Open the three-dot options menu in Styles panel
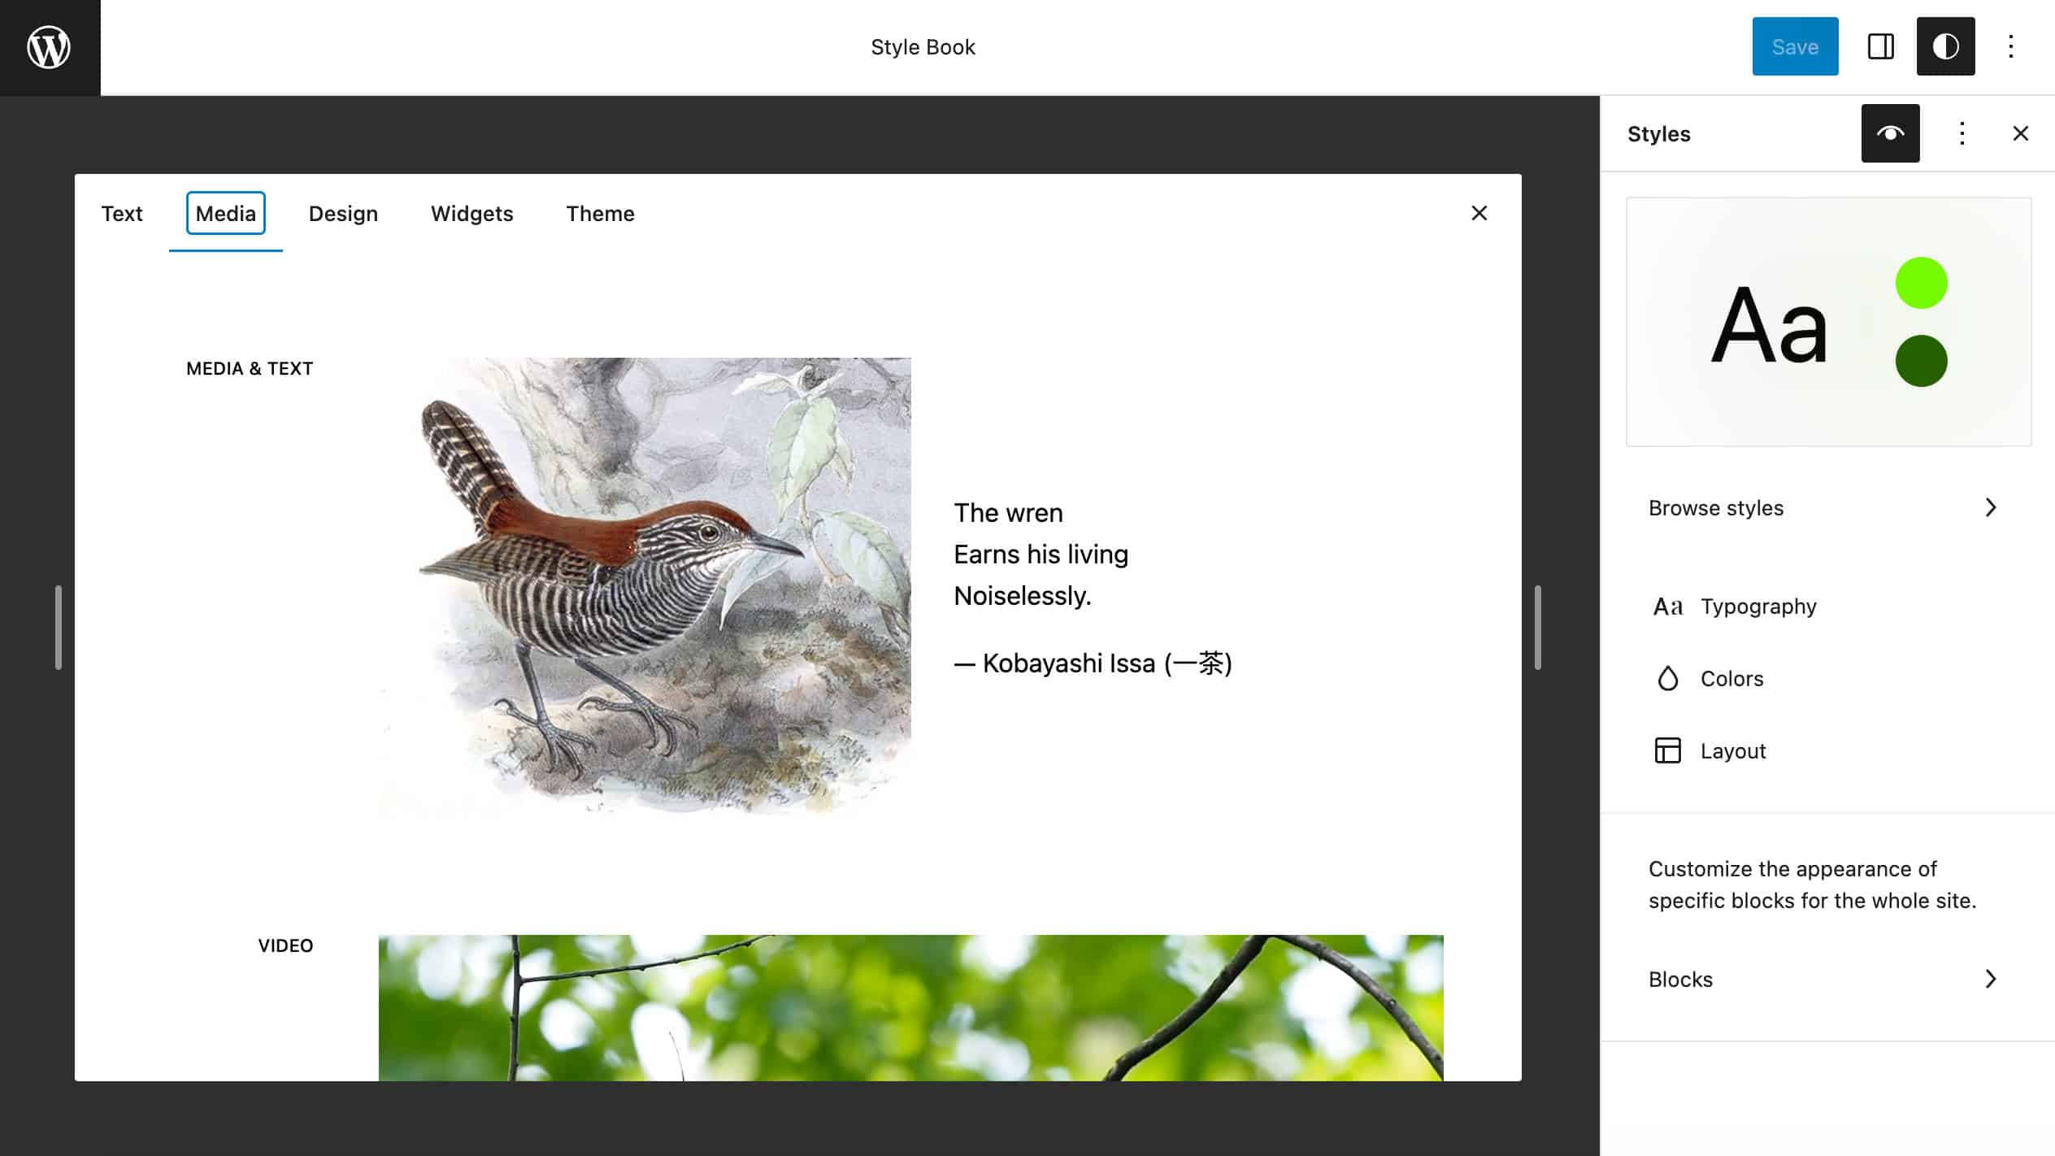The height and width of the screenshot is (1156, 2055). click(1961, 133)
